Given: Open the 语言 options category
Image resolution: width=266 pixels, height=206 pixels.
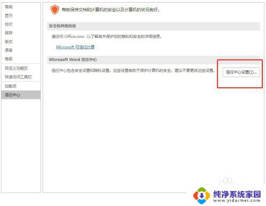Looking at the screenshot, I should (9, 50).
